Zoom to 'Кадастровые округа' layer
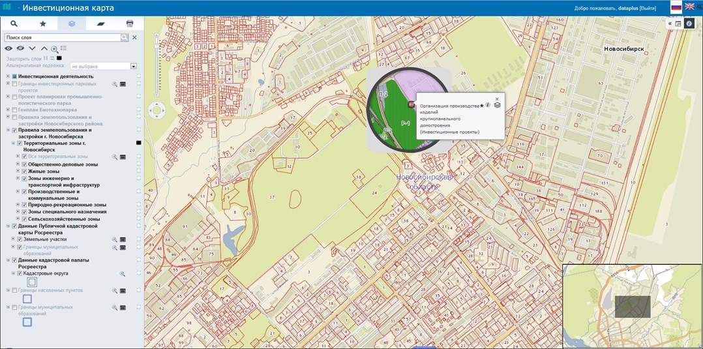Screen dimensions: 703x349 coord(122,273)
